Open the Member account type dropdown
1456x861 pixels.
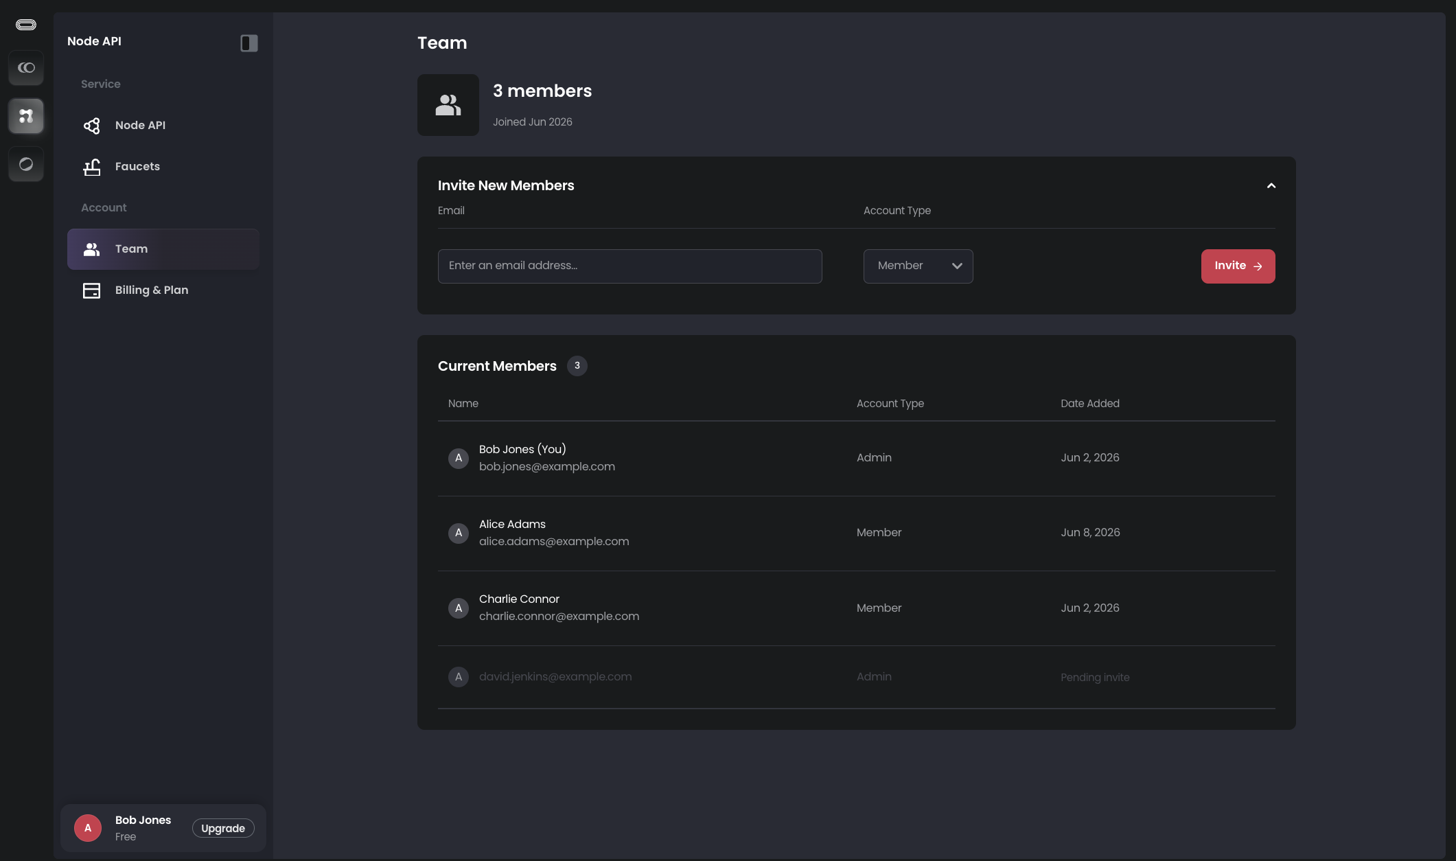tap(918, 266)
